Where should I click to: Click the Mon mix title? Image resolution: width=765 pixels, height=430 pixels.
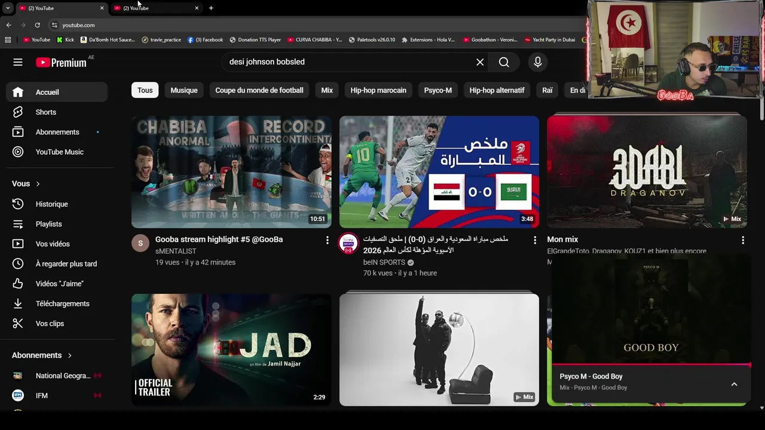pos(562,239)
